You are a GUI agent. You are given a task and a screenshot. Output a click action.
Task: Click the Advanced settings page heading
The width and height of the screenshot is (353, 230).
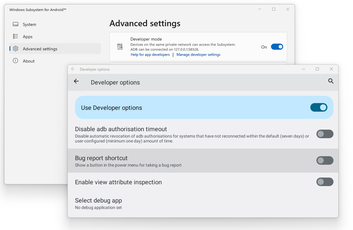tap(145, 23)
